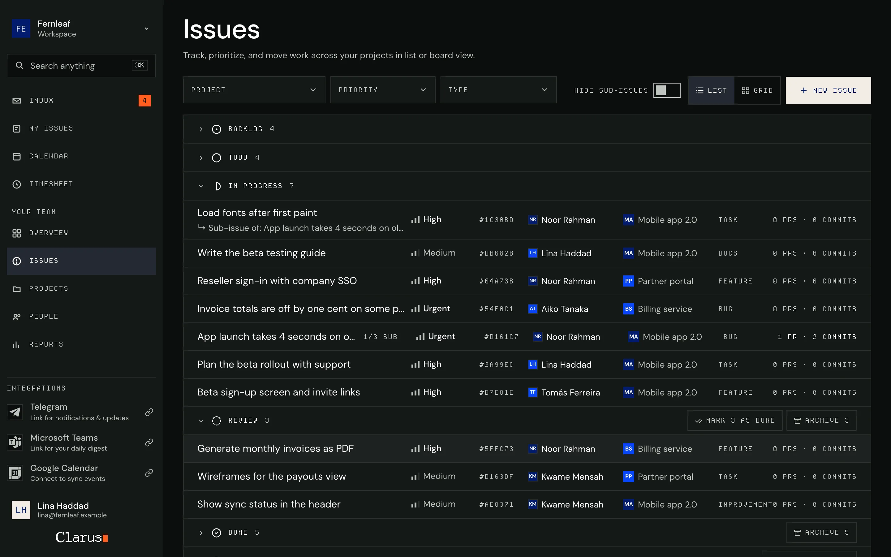Open Inbox in the sidebar
Viewport: 891px width, 557px height.
click(x=81, y=101)
